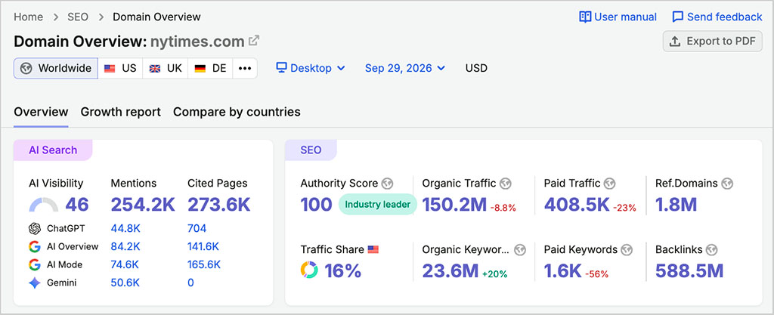Click the US flag icon
This screenshot has height=315, width=774.
point(110,69)
